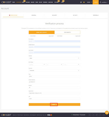Image resolution: width=109 pixels, height=117 pixels.
Task: Click the Apartment input field
Action: 54,93
